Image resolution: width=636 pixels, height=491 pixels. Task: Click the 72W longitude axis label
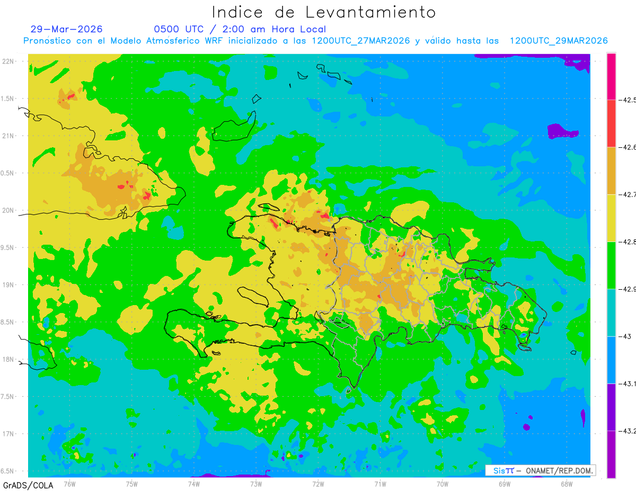(318, 484)
